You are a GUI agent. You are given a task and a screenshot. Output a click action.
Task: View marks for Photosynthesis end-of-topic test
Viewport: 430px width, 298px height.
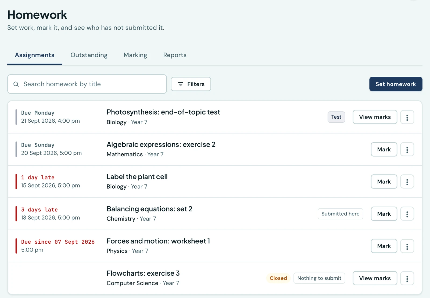pos(375,117)
